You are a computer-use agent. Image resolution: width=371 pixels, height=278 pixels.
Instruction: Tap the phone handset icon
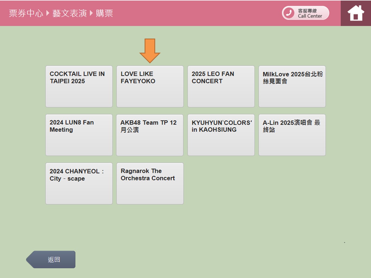coord(289,13)
